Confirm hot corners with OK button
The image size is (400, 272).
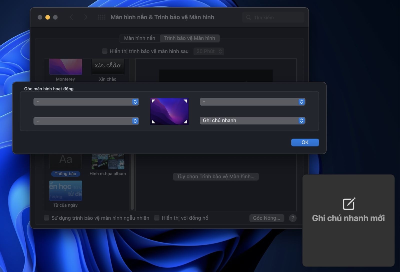[305, 142]
